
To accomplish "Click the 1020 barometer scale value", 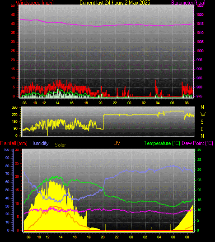I will coord(200,15).
